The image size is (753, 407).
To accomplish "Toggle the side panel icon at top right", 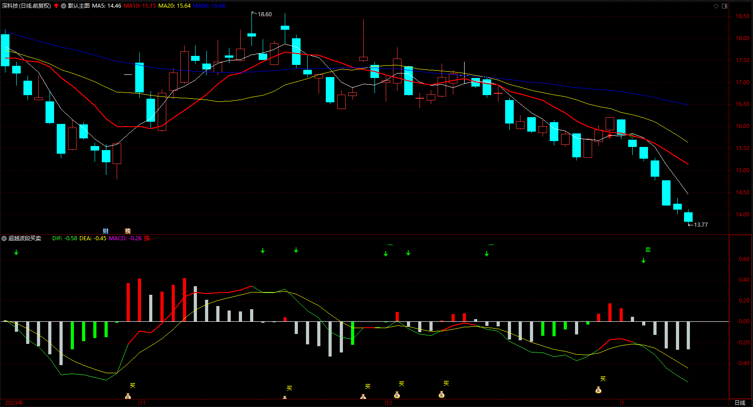I will [725, 6].
